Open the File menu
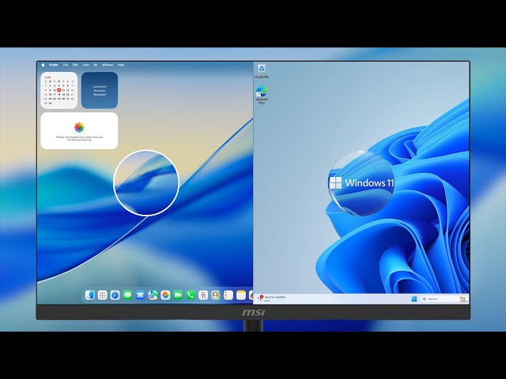Viewport: 506px width, 379px height. 66,65
